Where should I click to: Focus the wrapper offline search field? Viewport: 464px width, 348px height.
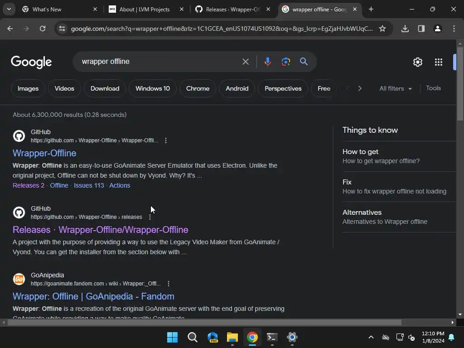(x=160, y=62)
